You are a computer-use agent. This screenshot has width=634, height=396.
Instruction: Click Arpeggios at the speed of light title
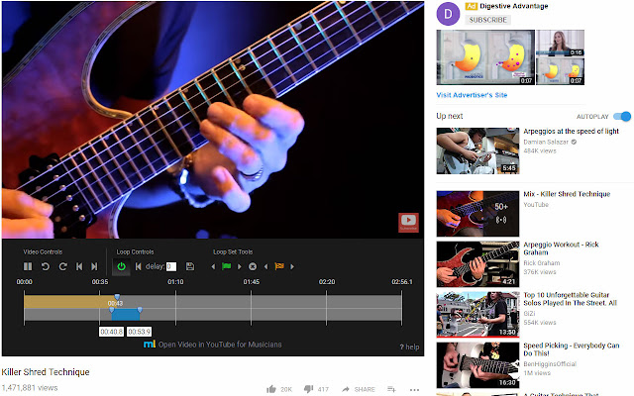pyautogui.click(x=571, y=132)
